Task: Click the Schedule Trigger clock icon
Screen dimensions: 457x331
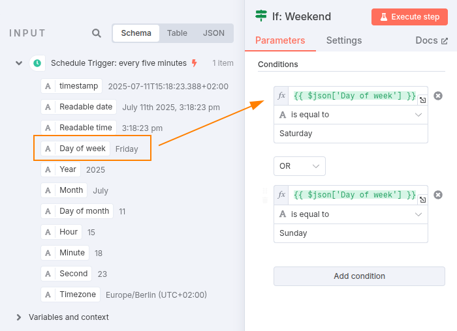Action: tap(37, 63)
